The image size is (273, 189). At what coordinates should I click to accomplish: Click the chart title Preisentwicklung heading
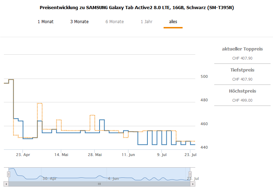tap(136, 8)
